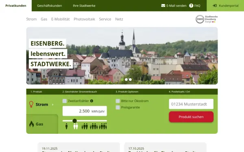Click the '4. Postleitzahl / Ort' label
The image size is (244, 152).
coord(179,92)
